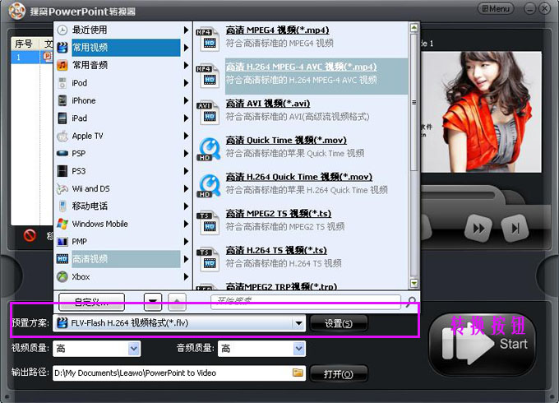
Task: Open the 预置方案 profile dropdown
Action: point(298,323)
